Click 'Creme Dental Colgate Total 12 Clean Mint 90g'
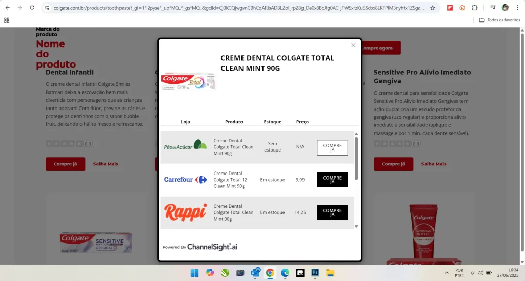The height and width of the screenshot is (281, 525). coord(230,180)
